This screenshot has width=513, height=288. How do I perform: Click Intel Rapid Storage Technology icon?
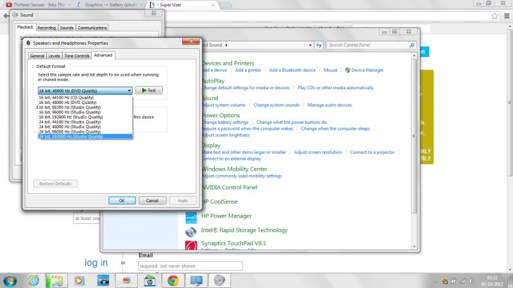point(191,232)
